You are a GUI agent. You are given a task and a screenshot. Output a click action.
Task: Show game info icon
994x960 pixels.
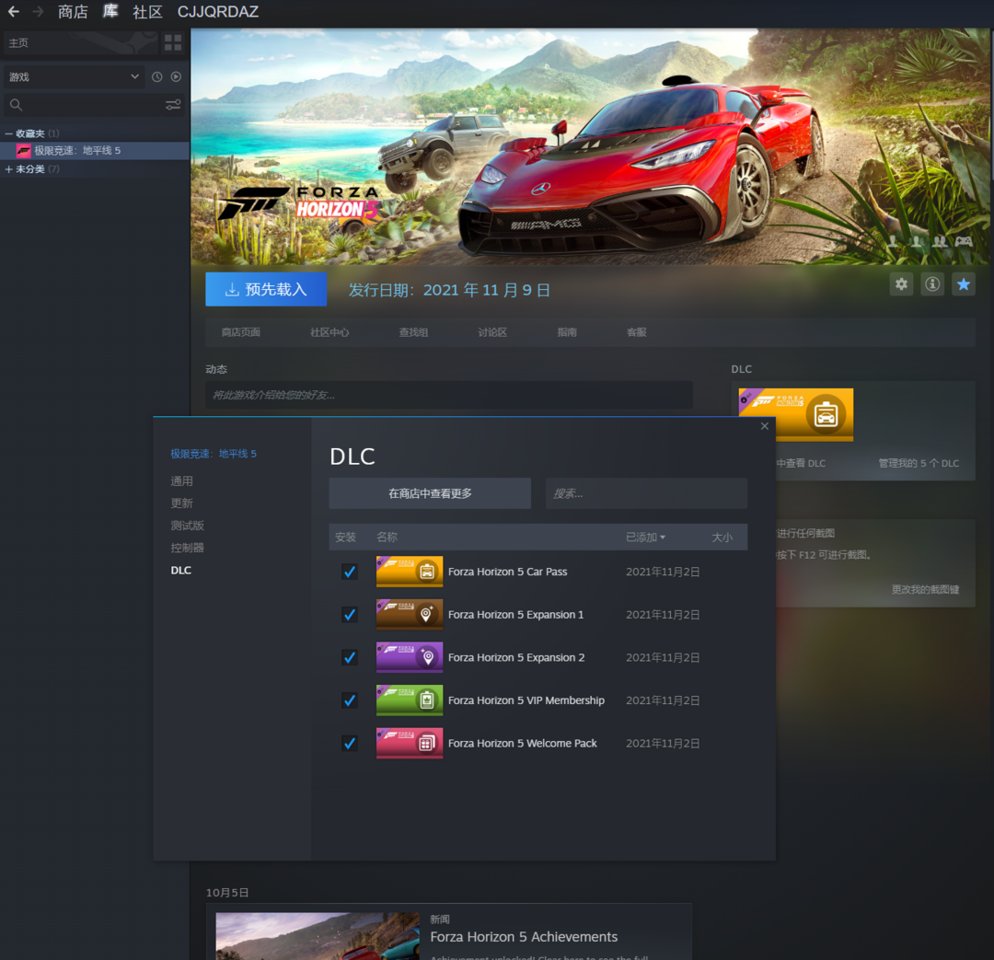pos(932,284)
